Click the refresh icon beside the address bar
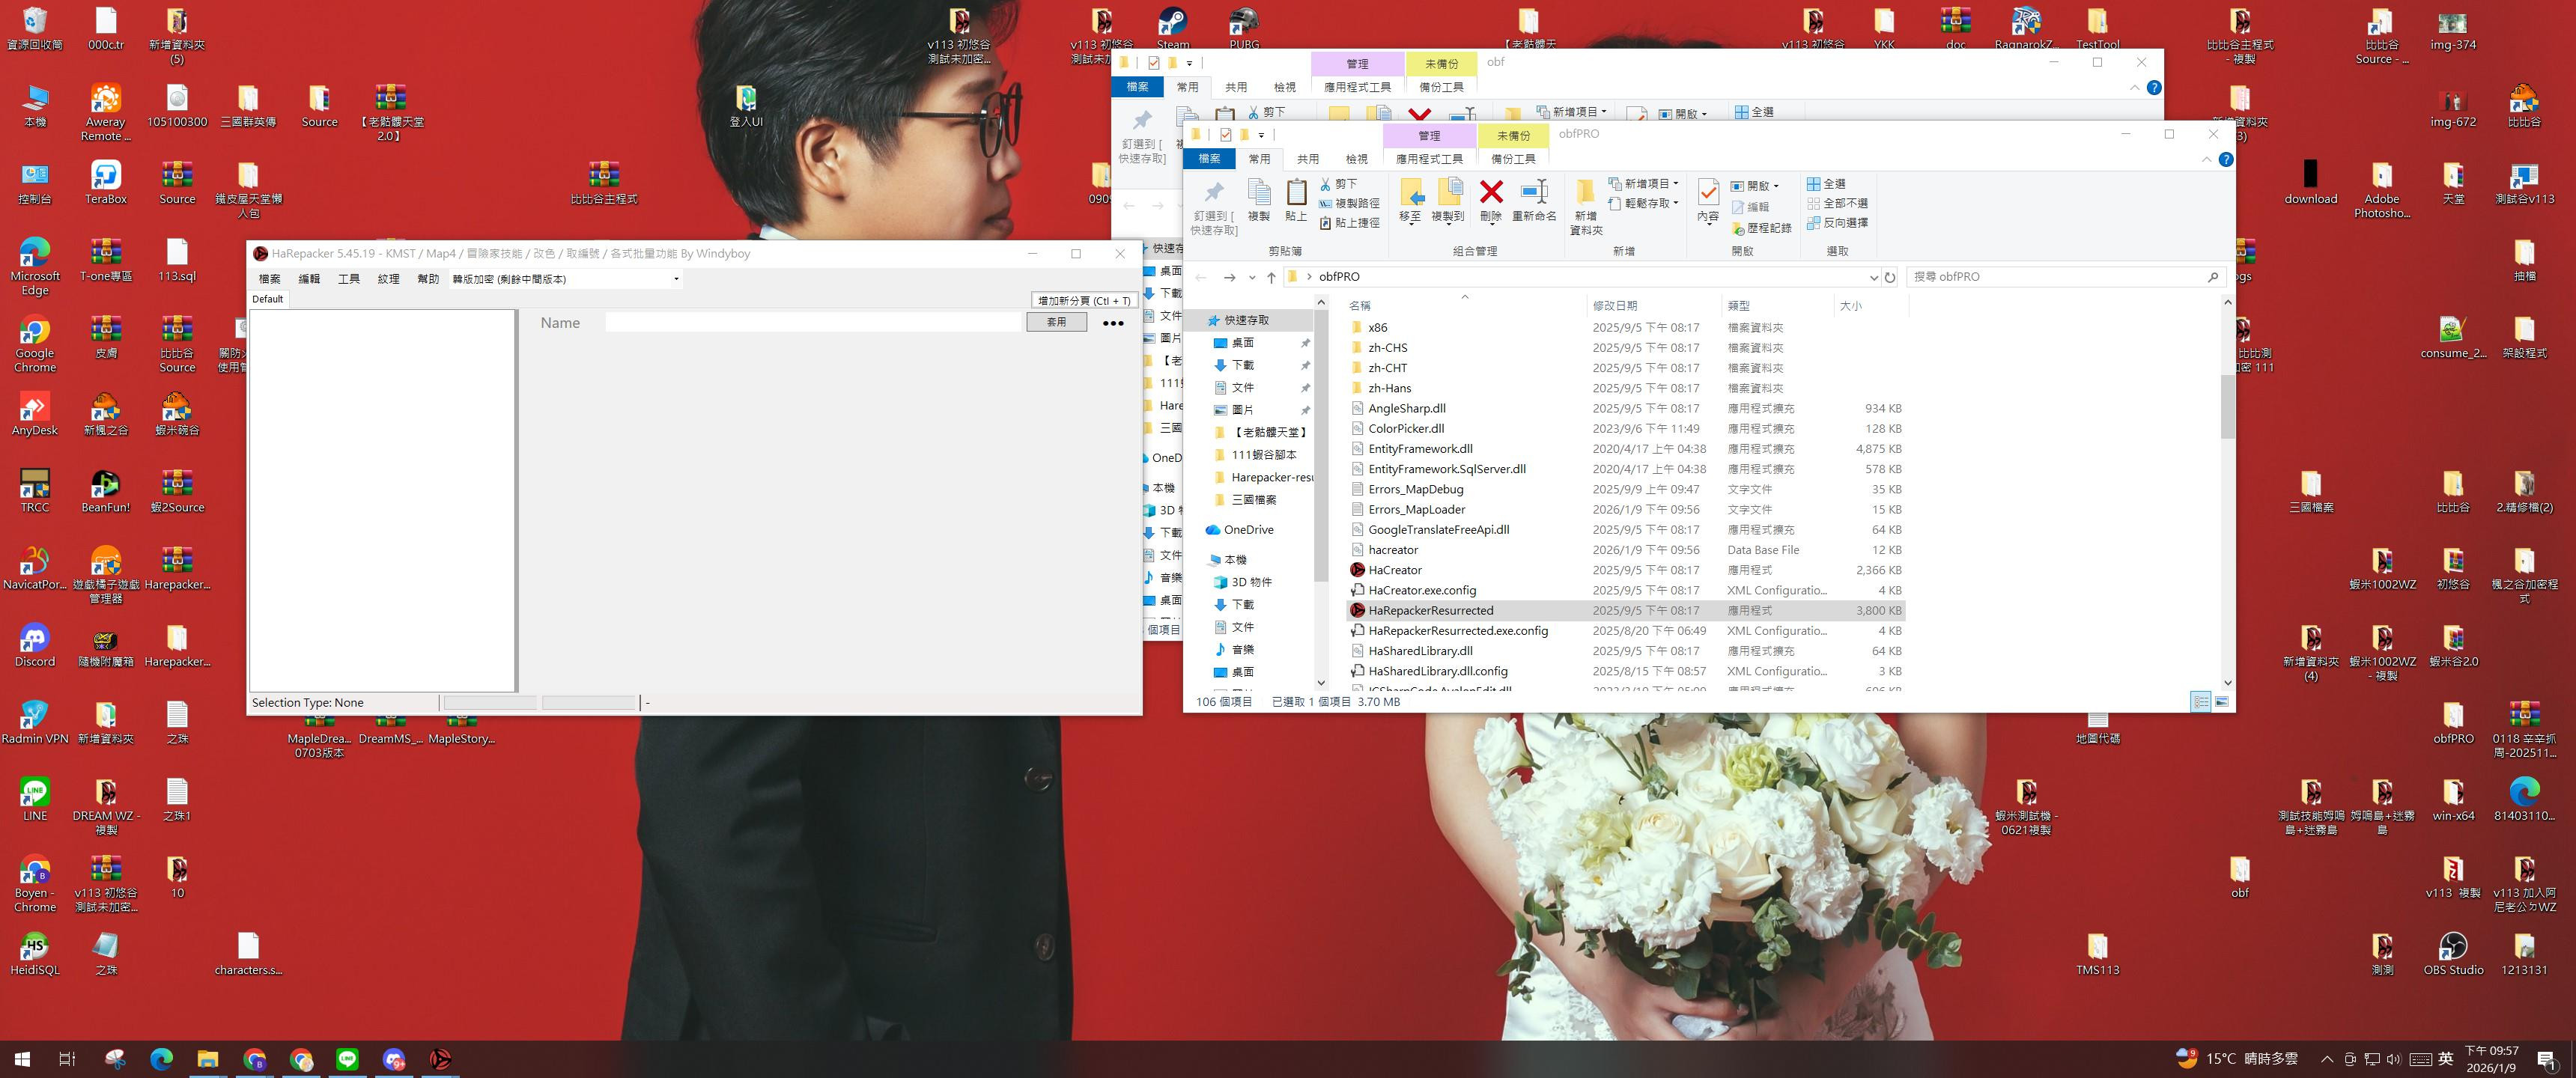The width and height of the screenshot is (2576, 1078). [x=1890, y=277]
